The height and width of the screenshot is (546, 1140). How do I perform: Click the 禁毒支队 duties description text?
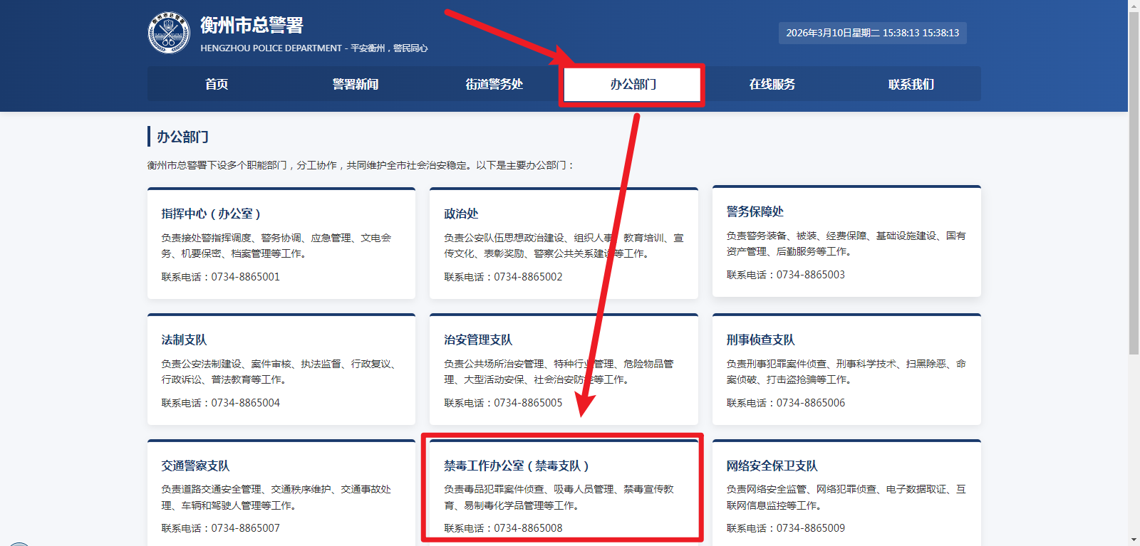tap(559, 498)
